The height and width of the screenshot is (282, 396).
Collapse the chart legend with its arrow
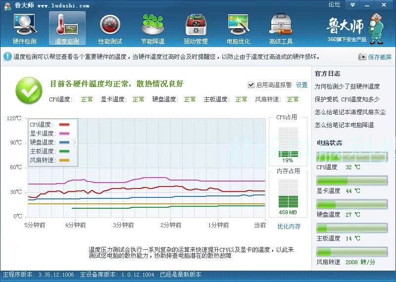pyautogui.click(x=75, y=142)
